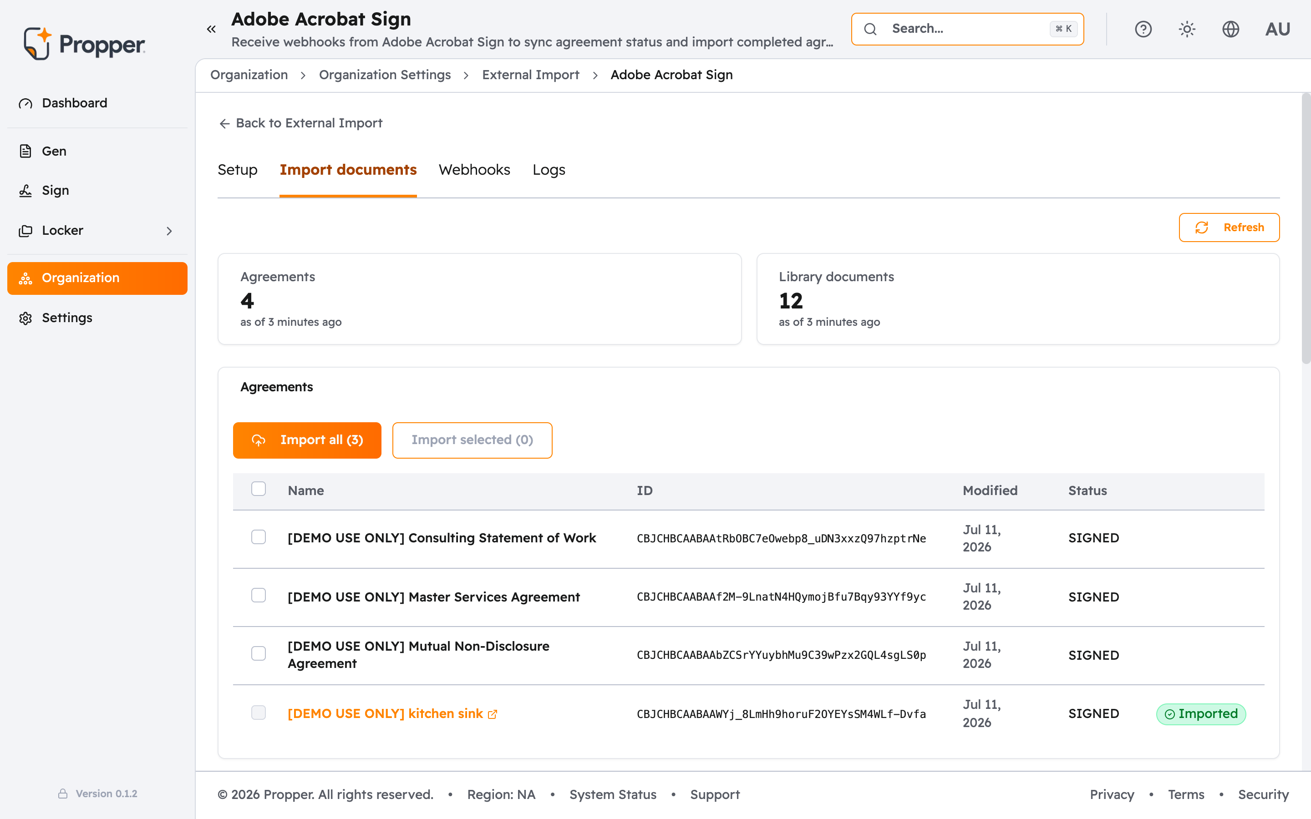This screenshot has height=819, width=1311.
Task: Click Import all (3) button
Action: (307, 440)
